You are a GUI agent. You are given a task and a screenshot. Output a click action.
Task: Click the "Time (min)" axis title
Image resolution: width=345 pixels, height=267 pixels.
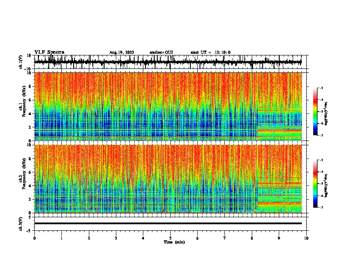[x=174, y=242]
